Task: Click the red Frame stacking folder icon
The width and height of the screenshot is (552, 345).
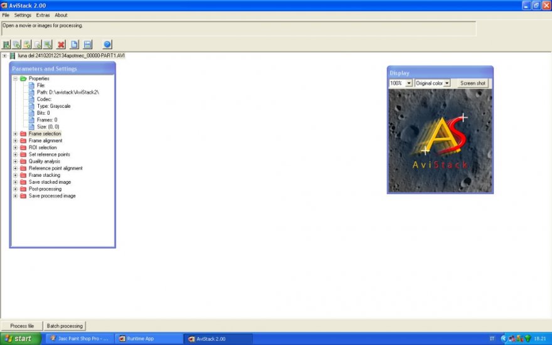Action: coord(23,175)
